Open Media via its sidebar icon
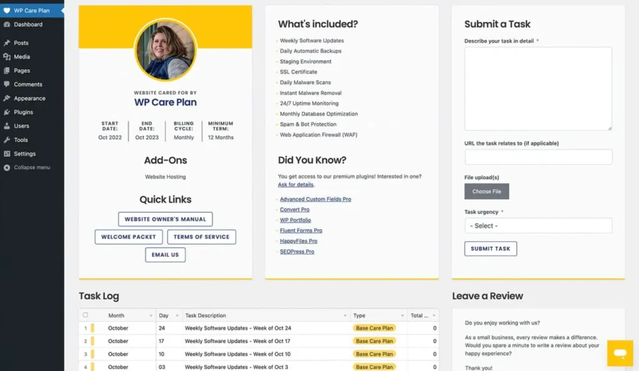Screen dimensions: 639x371 coord(7,56)
